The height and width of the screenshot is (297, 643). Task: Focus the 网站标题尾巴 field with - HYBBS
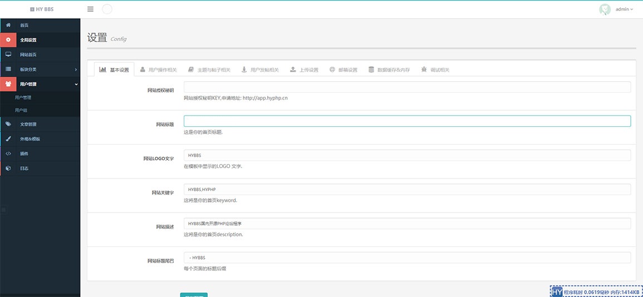coord(407,258)
